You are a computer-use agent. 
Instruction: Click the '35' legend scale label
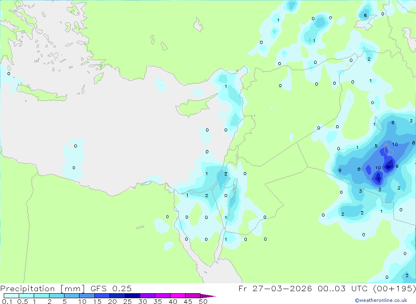click(158, 302)
